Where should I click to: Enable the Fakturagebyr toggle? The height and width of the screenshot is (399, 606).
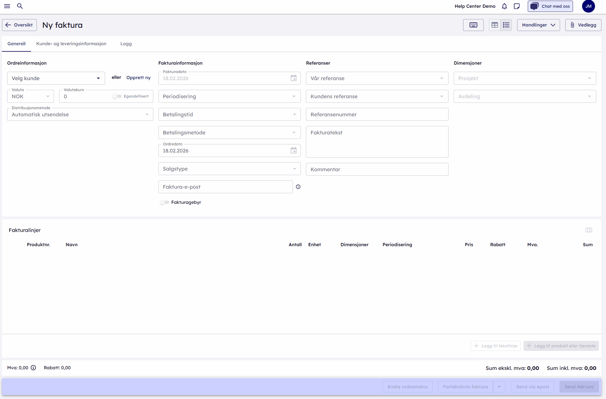164,202
